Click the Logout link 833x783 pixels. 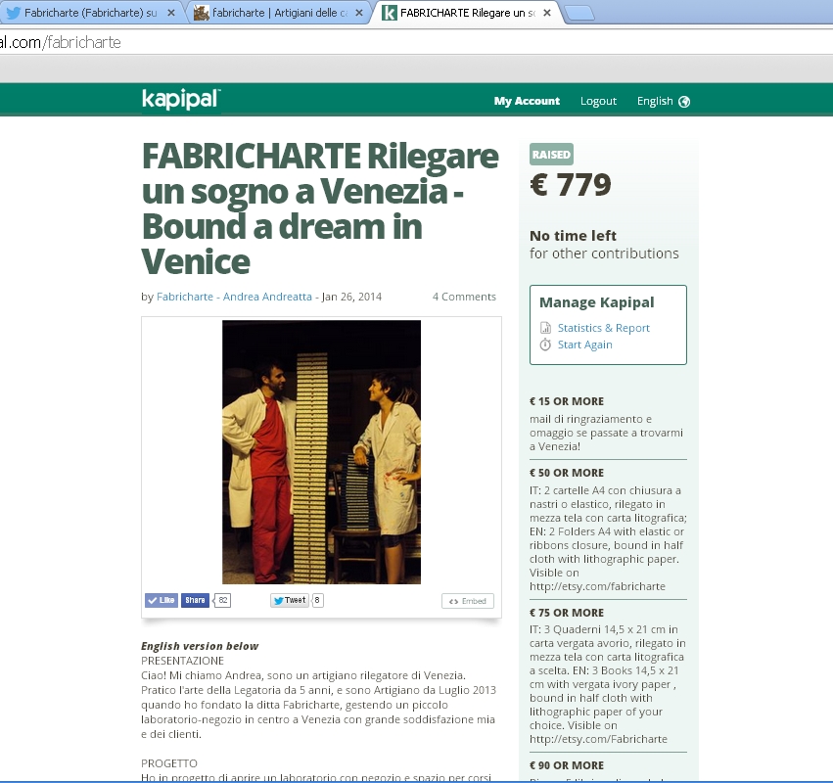tap(598, 101)
